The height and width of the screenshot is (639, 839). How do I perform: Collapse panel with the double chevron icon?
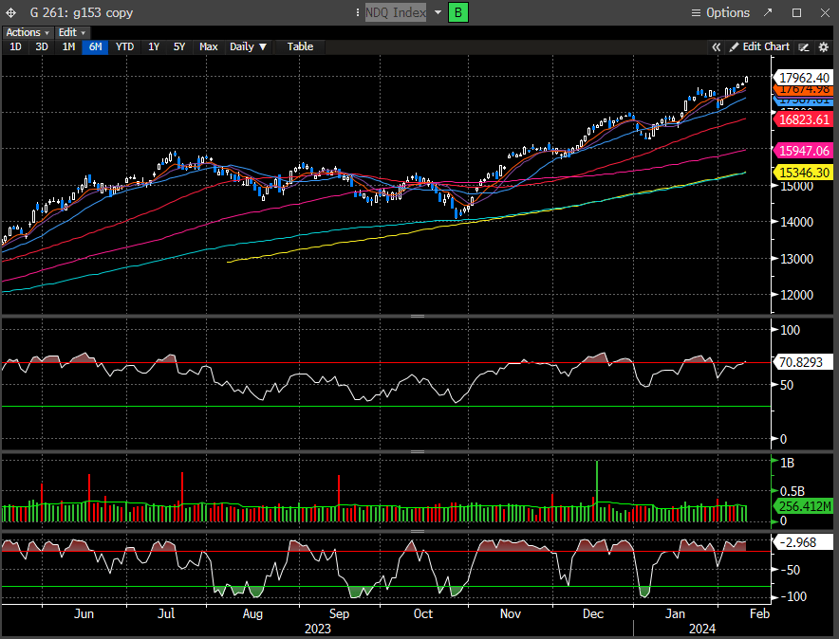[x=716, y=47]
